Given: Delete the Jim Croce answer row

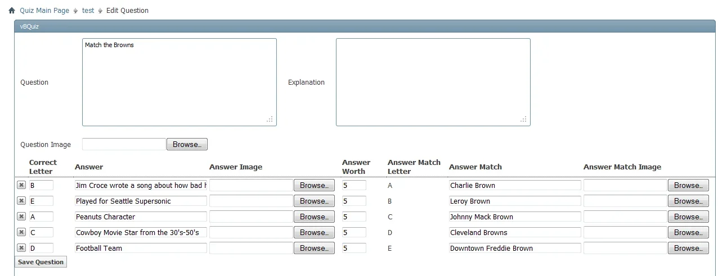Looking at the screenshot, I should [21, 185].
